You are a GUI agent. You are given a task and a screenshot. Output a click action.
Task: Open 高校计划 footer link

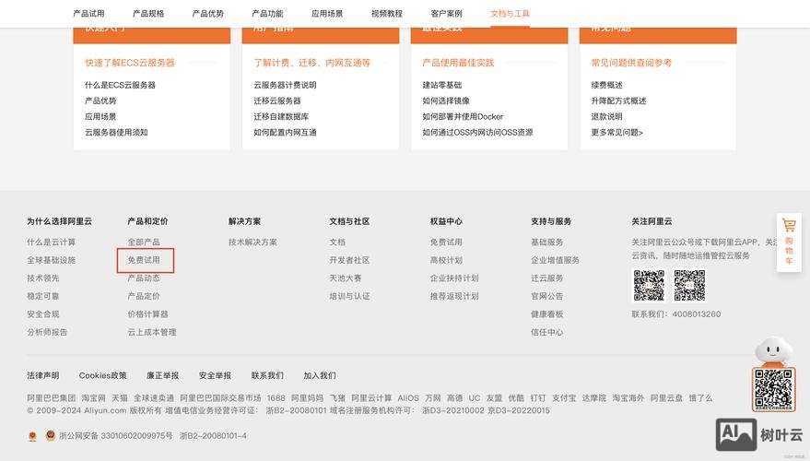(x=446, y=260)
